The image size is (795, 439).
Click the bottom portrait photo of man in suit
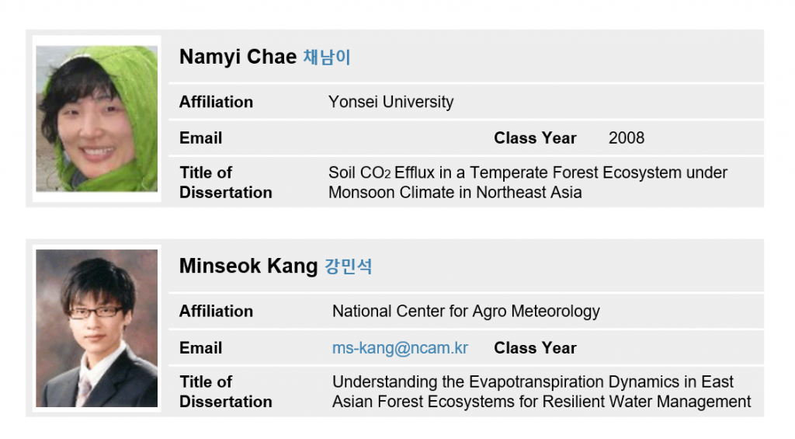[x=96, y=328]
